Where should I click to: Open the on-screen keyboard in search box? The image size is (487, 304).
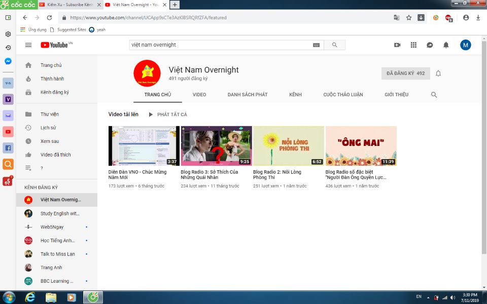pos(317,45)
